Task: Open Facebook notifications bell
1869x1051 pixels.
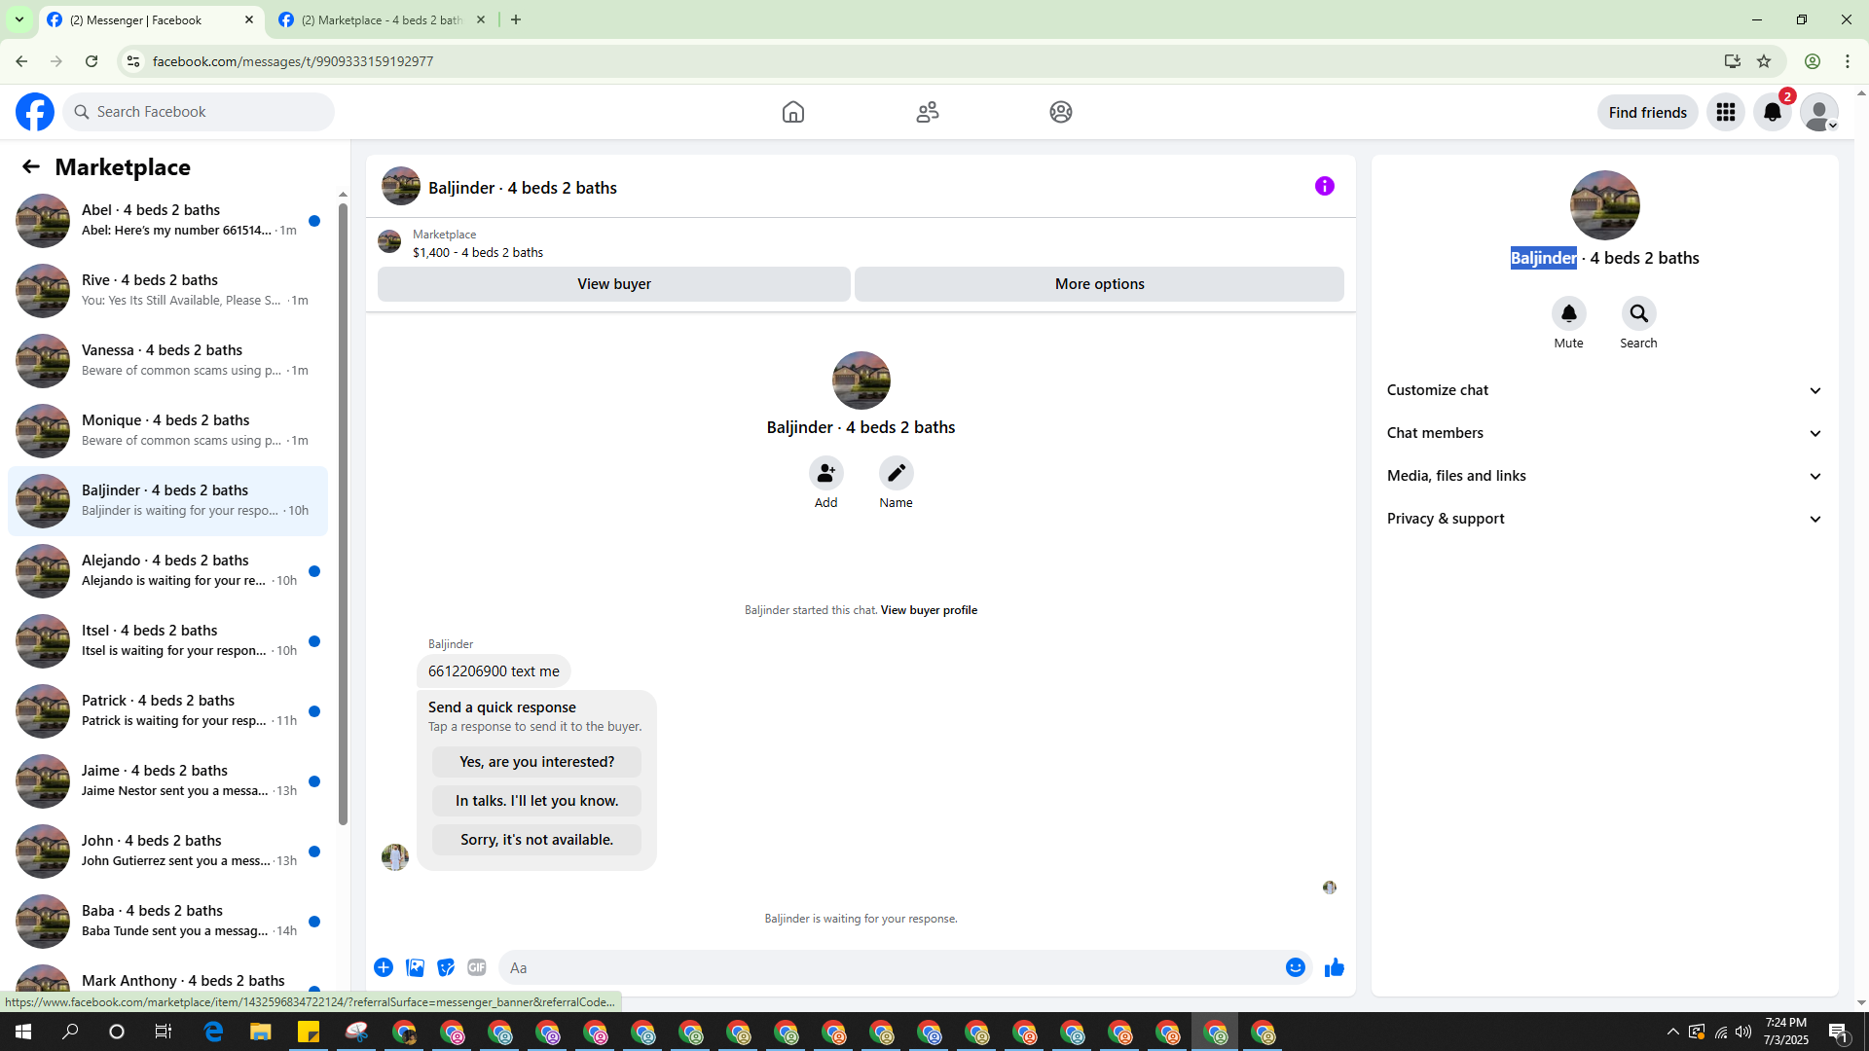Action: tap(1772, 112)
